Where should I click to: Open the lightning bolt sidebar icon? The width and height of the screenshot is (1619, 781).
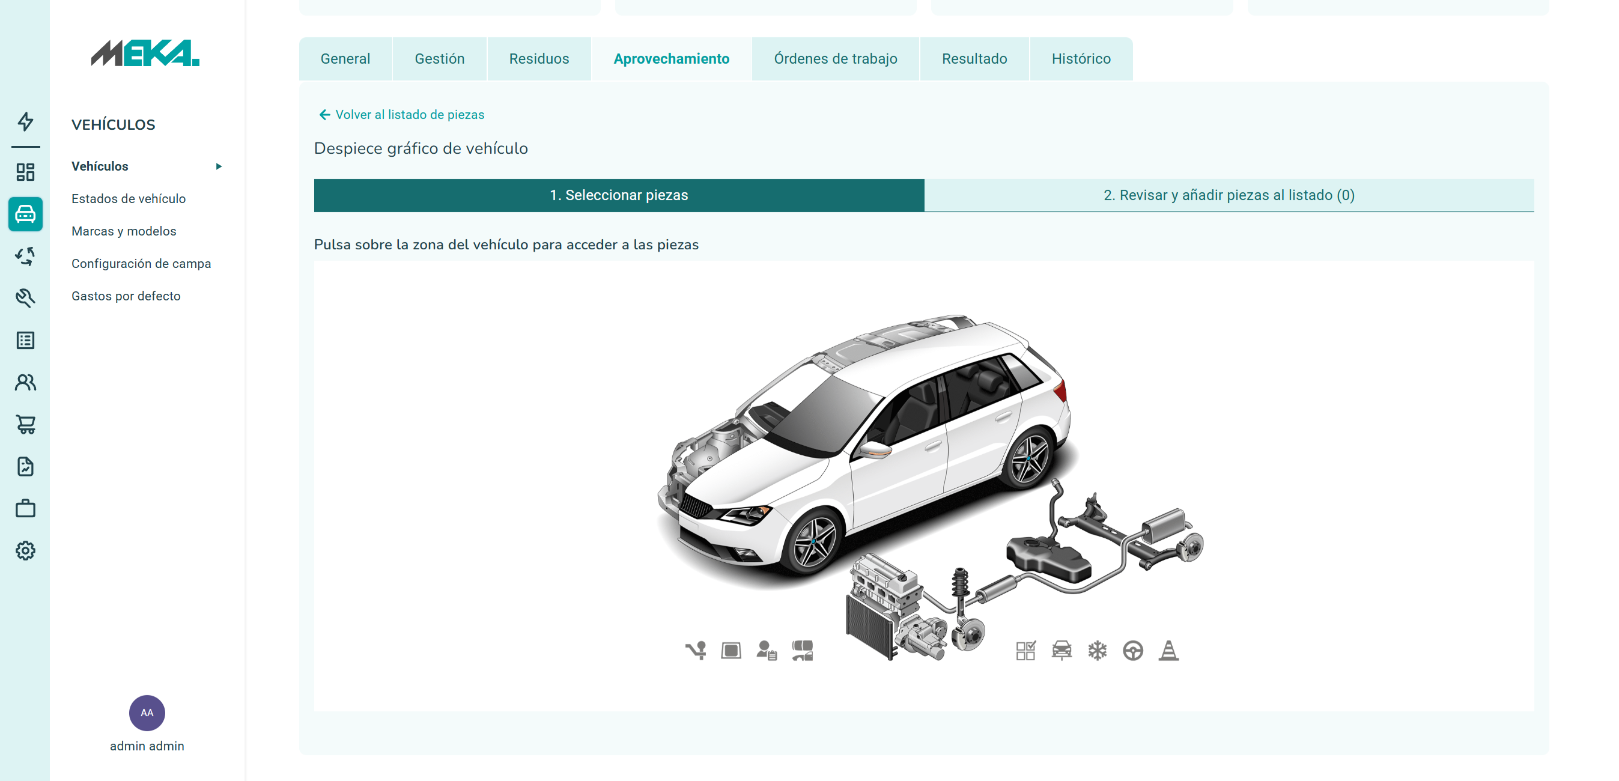coord(25,121)
